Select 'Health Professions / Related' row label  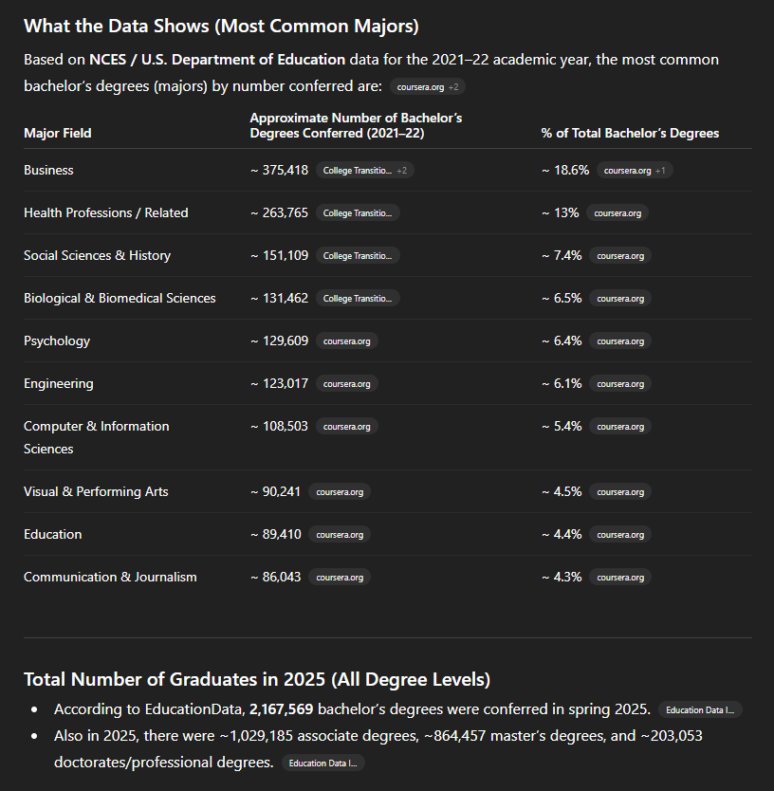pos(106,212)
